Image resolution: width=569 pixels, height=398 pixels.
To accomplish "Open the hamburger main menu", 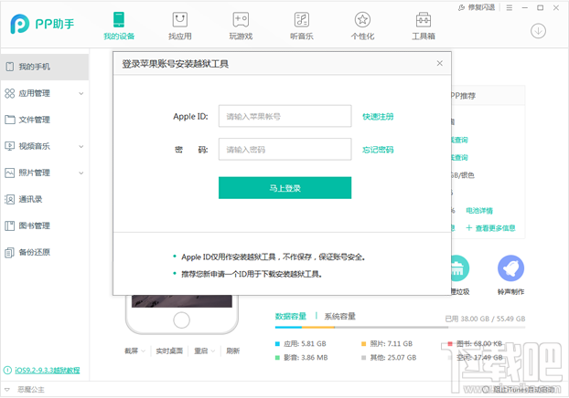I will tap(510, 7).
